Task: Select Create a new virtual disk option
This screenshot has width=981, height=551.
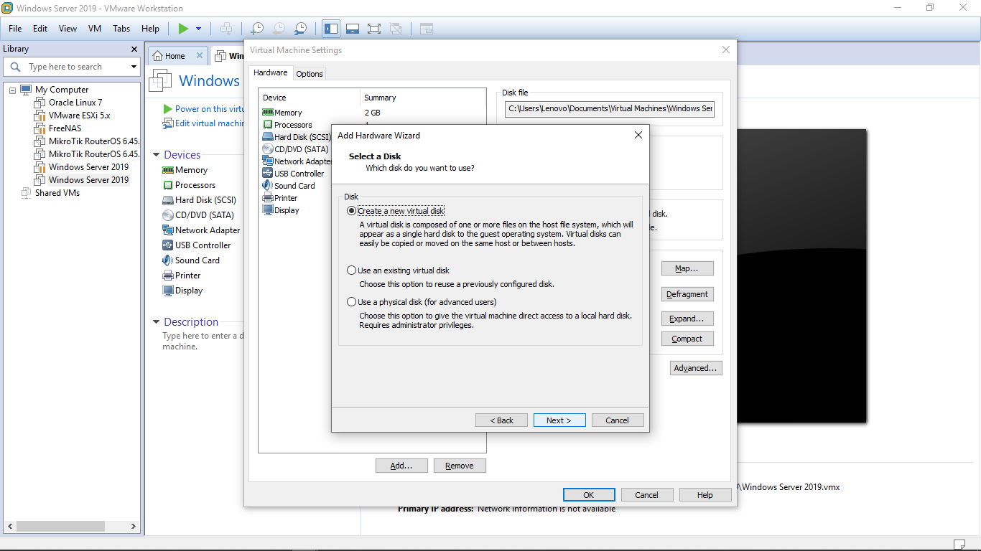Action: coord(352,210)
